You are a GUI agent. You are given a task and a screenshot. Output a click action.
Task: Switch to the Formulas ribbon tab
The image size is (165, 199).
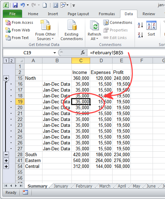coord(107,14)
